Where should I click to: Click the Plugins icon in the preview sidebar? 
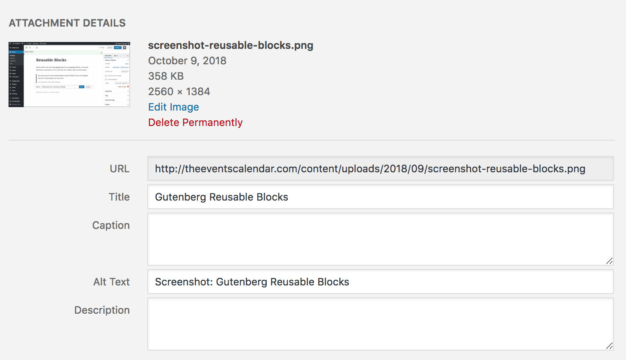click(11, 84)
